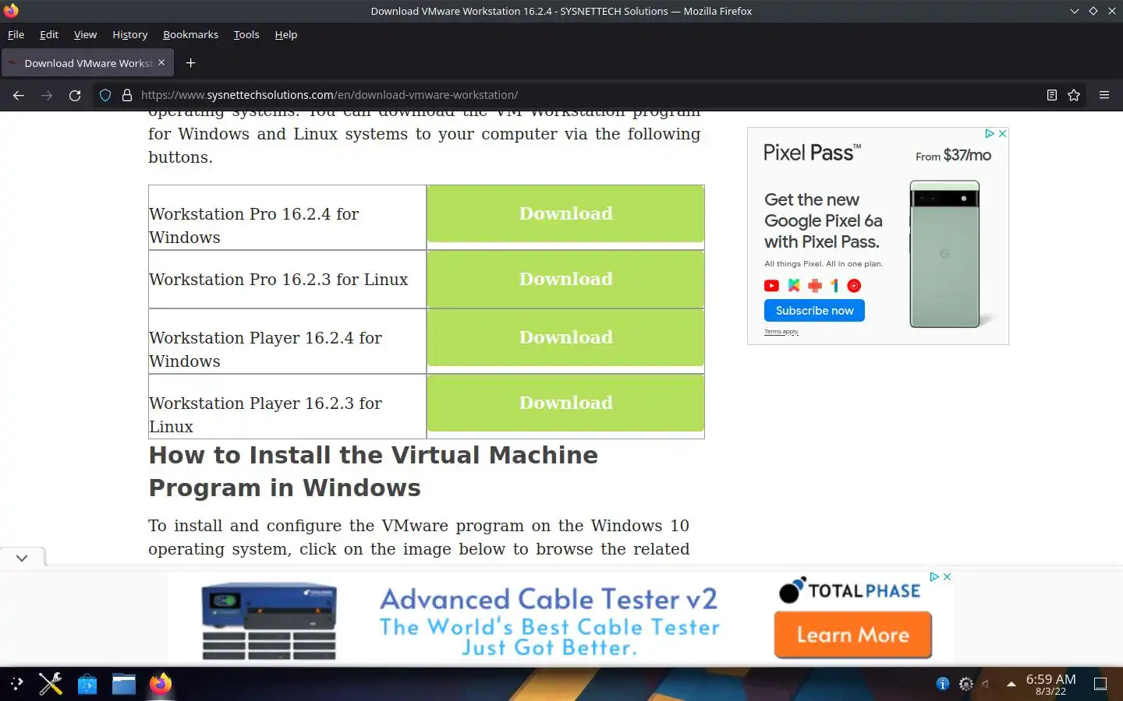Click the Pixel Pass ad title
1123x701 pixels.
[812, 153]
